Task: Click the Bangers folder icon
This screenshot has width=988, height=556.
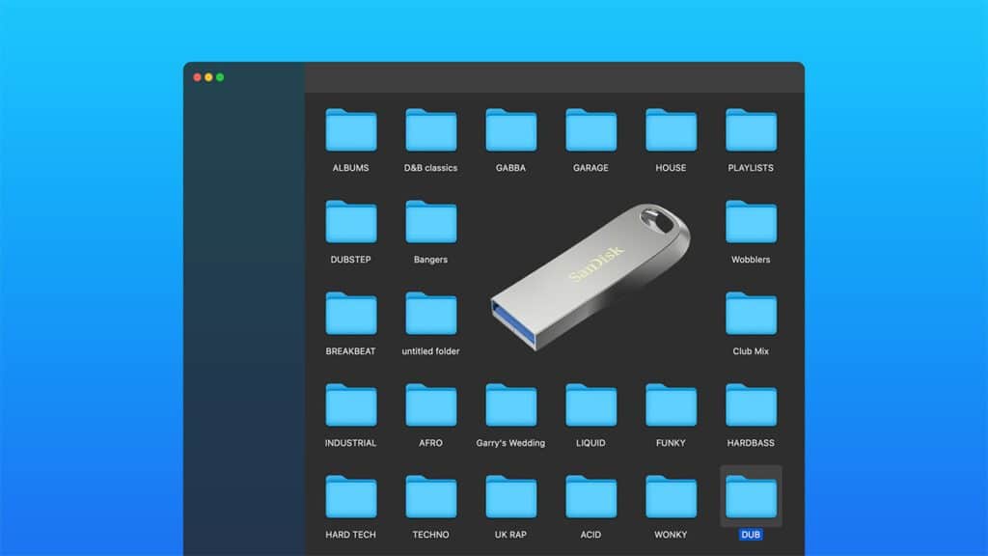Action: (x=430, y=222)
